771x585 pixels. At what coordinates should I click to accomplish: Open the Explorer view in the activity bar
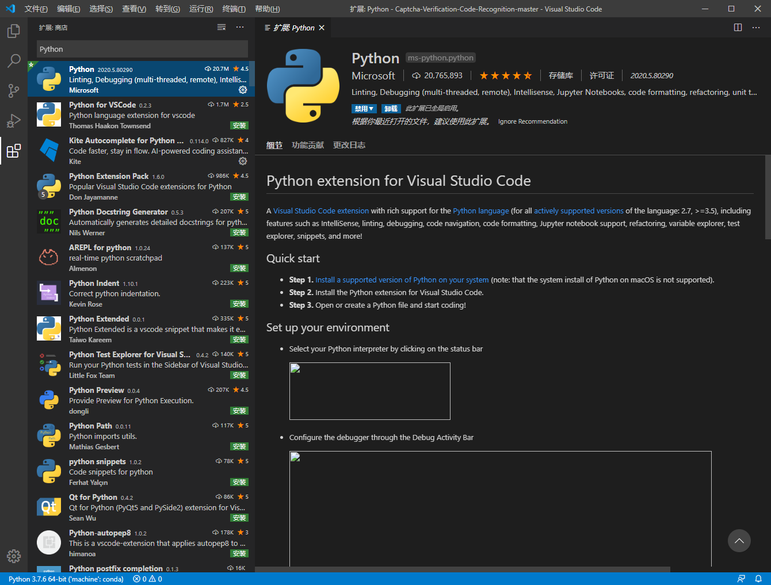click(14, 32)
